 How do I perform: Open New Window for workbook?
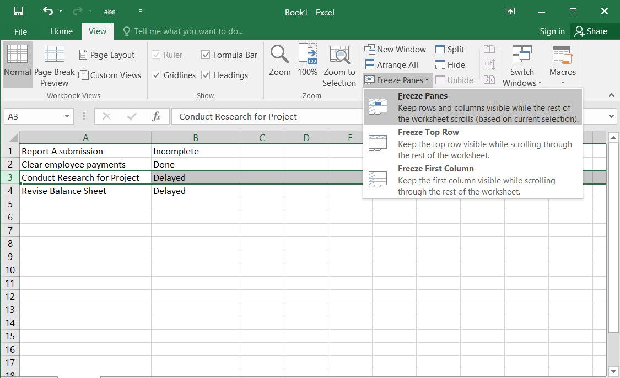(395, 50)
